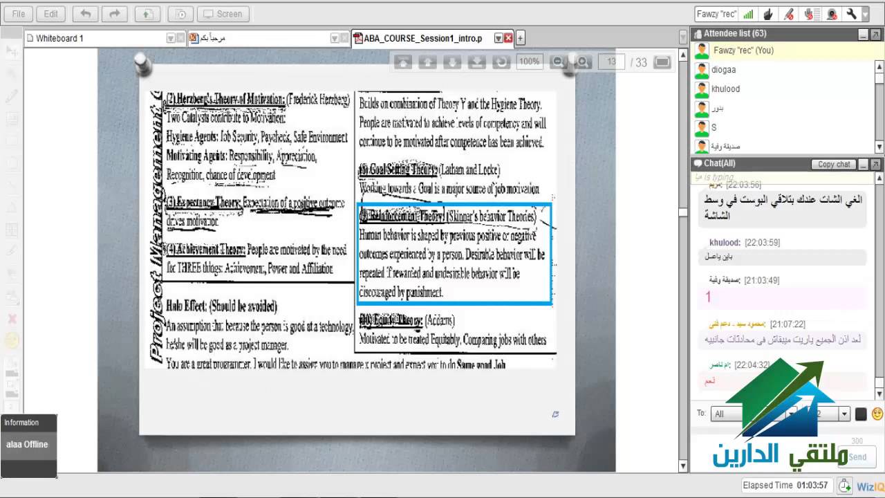
Task: Go to first page of document
Action: coord(403,62)
